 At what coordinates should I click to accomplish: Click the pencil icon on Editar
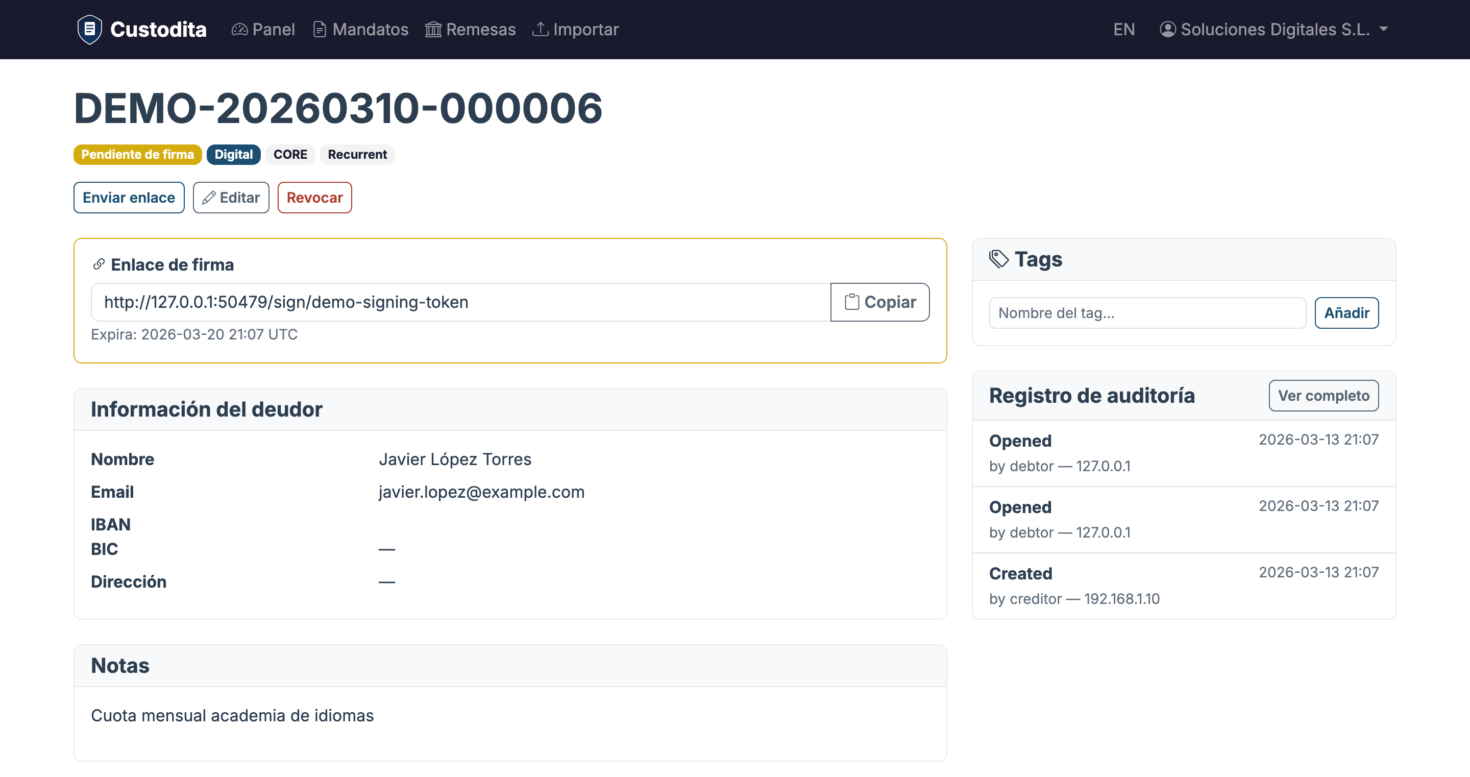coord(208,198)
